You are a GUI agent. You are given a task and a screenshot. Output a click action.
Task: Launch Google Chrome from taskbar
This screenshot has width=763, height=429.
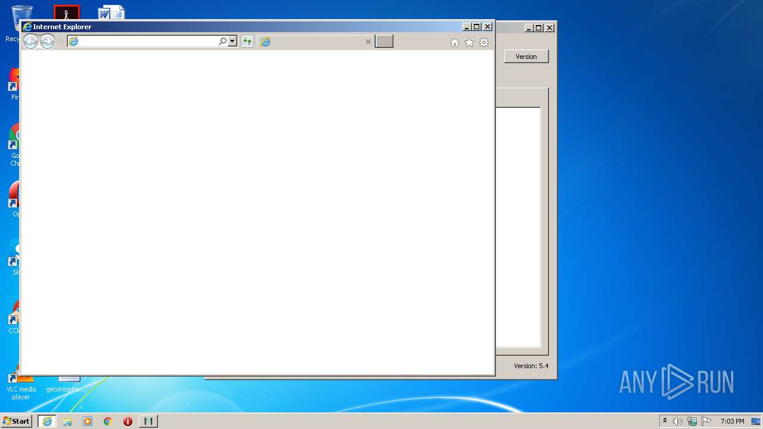108,421
